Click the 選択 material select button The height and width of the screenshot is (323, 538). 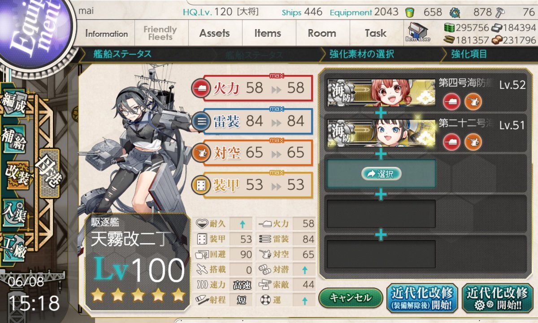click(381, 174)
